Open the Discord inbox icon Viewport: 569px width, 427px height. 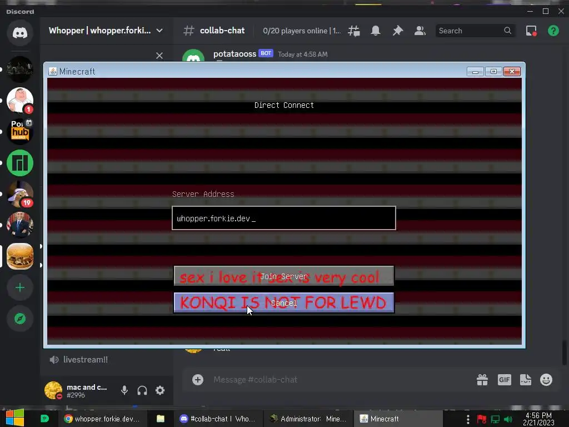pyautogui.click(x=531, y=31)
